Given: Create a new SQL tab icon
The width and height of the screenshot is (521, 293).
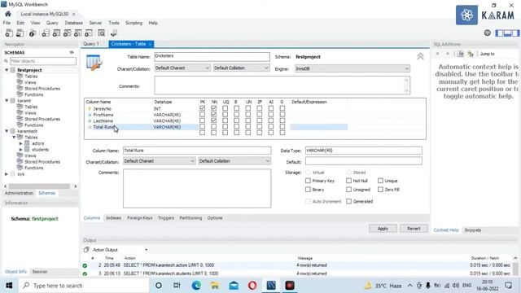Looking at the screenshot, I should (x=9, y=33).
